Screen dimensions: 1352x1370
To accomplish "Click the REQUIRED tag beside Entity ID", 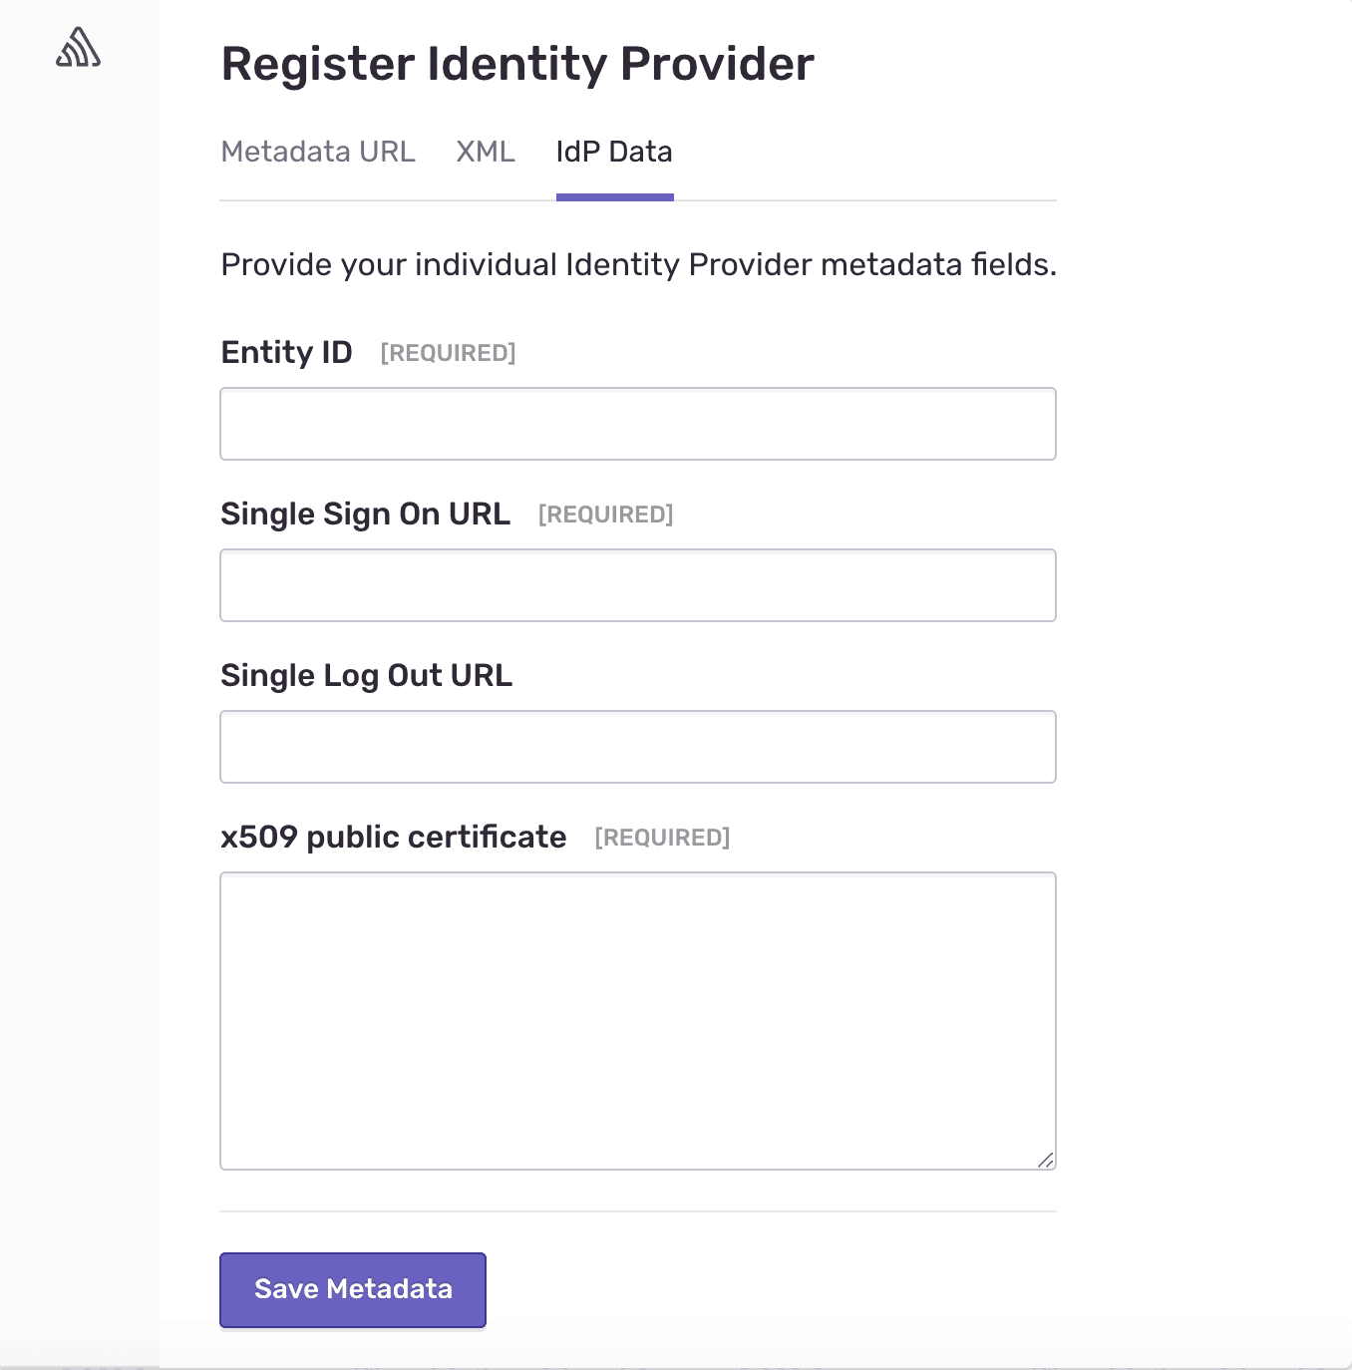I will click(x=448, y=353).
